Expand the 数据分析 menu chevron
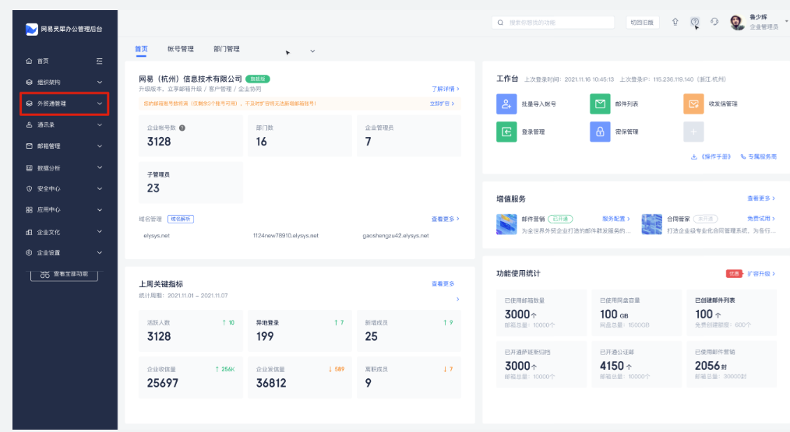790x432 pixels. click(x=100, y=167)
